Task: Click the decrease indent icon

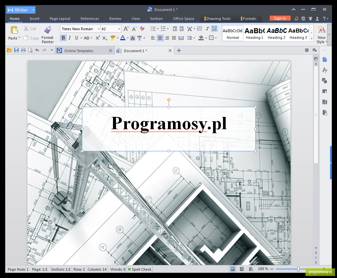Action: 175,29
